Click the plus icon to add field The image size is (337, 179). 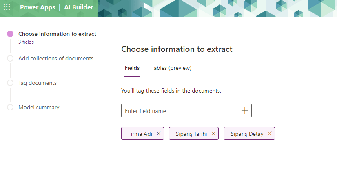(x=245, y=110)
